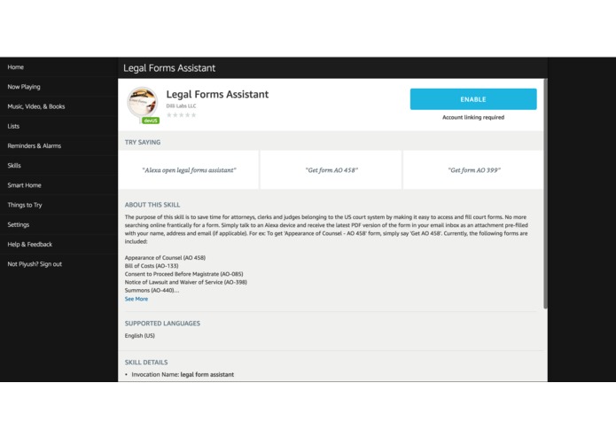Image resolution: width=616 pixels, height=438 pixels.
Task: Click the SKILL DETAILS heading
Action: coord(146,362)
